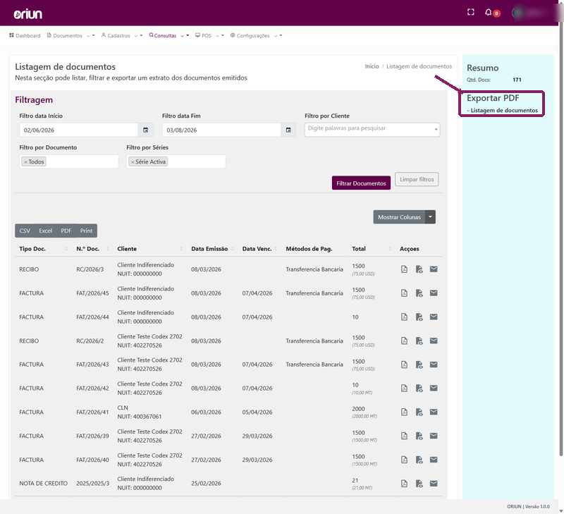Open the Documentos menu
This screenshot has height=514, width=564.
point(71,36)
